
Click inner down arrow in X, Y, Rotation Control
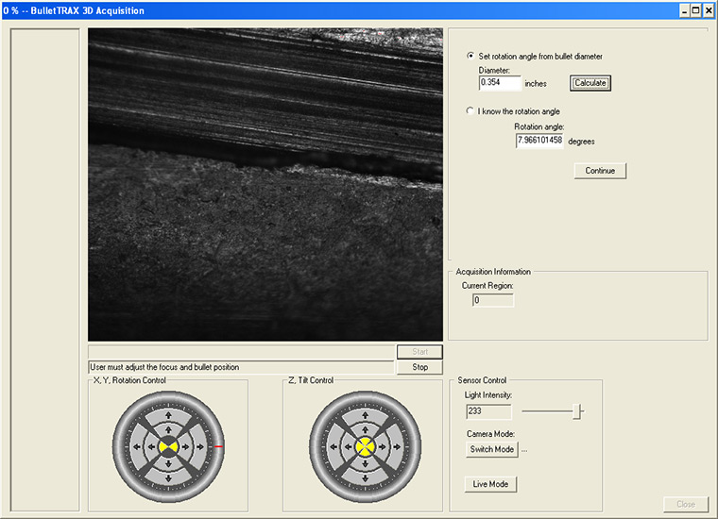click(x=168, y=463)
